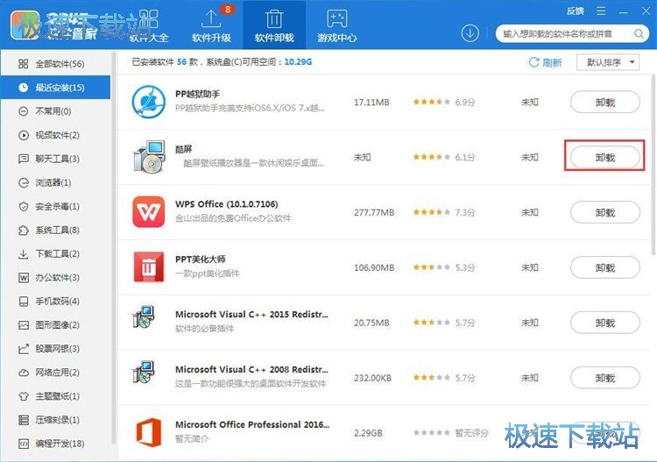657x462 pixels.
Task: Click the Visual C++ 2015 installer icon
Action: [x=144, y=317]
